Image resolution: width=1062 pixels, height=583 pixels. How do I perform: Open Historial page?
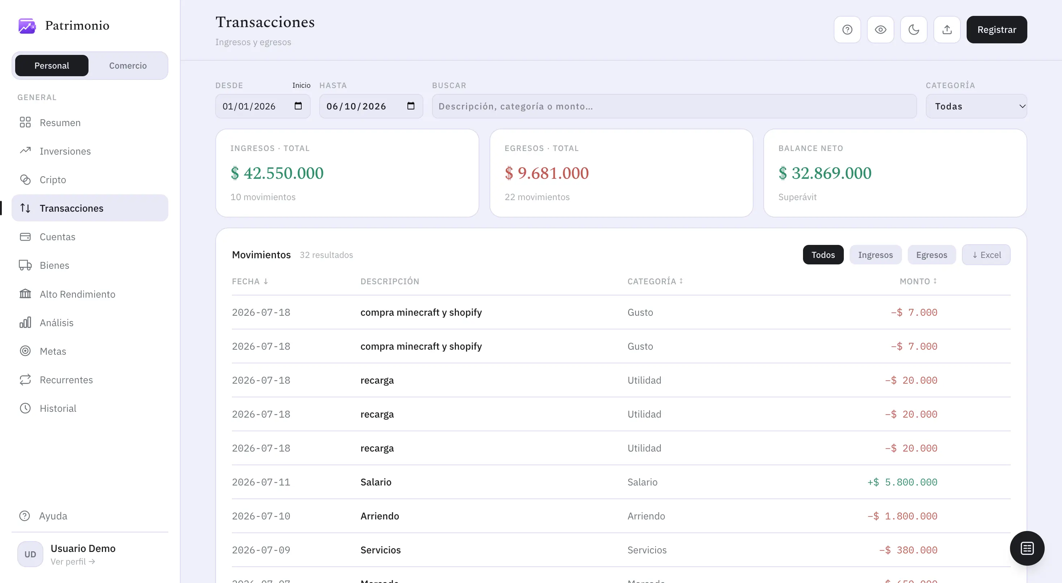90,408
